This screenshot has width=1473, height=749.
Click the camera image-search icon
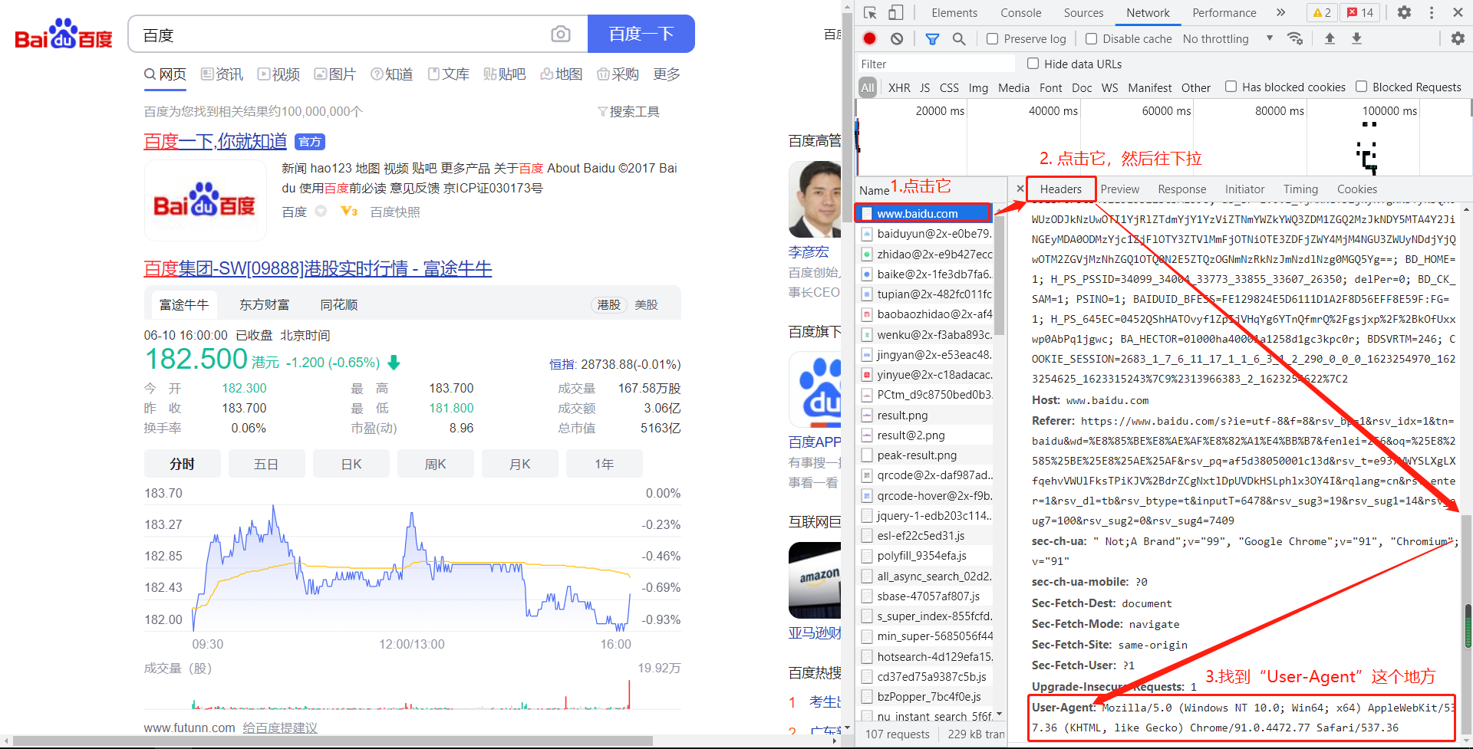pyautogui.click(x=561, y=34)
